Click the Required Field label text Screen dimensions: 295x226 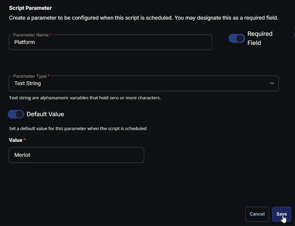tap(260, 38)
